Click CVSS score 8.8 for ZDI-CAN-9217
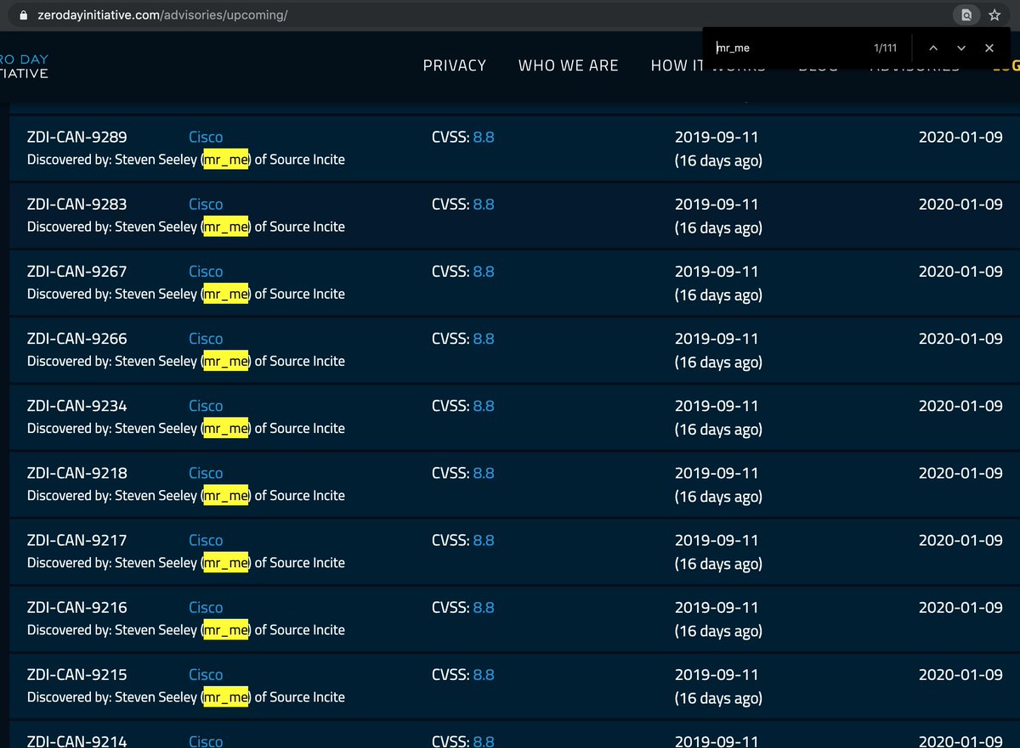The height and width of the screenshot is (748, 1020). point(484,540)
